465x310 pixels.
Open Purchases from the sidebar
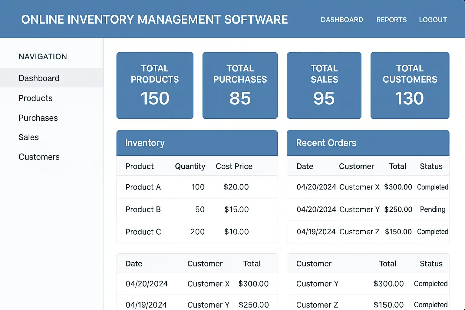[38, 118]
